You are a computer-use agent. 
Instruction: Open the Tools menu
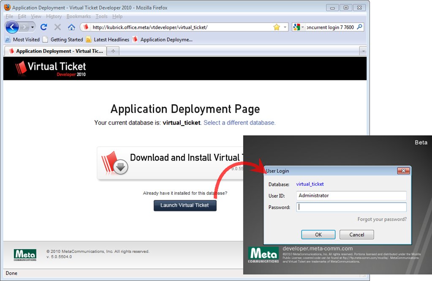(x=101, y=16)
